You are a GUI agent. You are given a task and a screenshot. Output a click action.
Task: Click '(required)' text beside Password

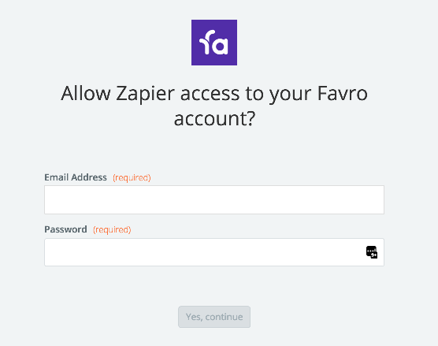click(x=112, y=229)
